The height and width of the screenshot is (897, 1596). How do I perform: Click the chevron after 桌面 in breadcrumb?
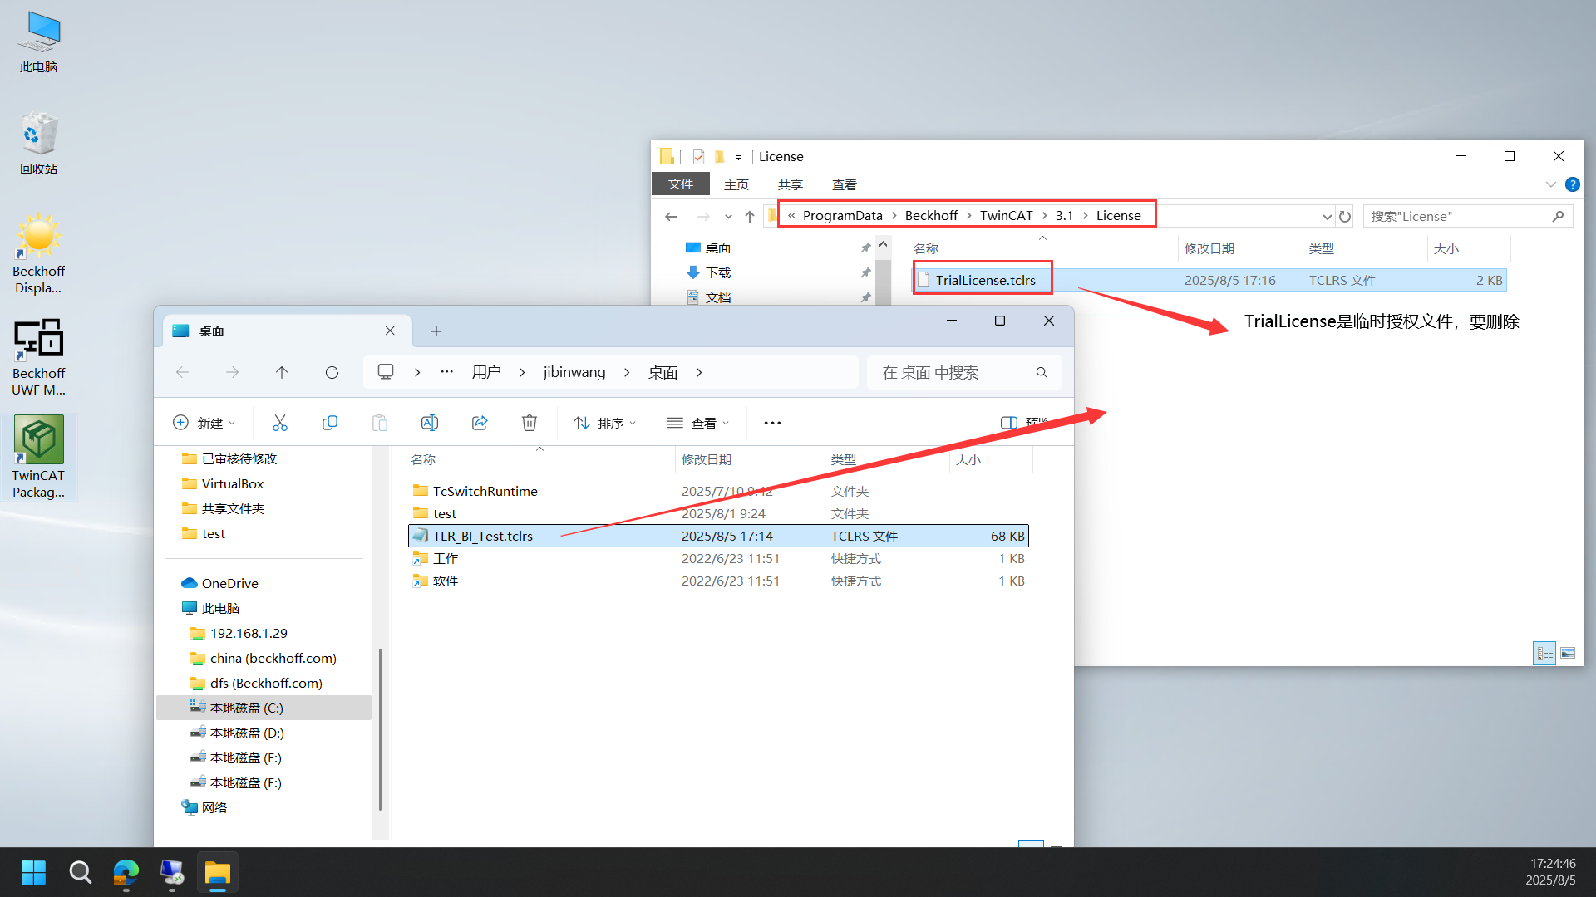[699, 372]
